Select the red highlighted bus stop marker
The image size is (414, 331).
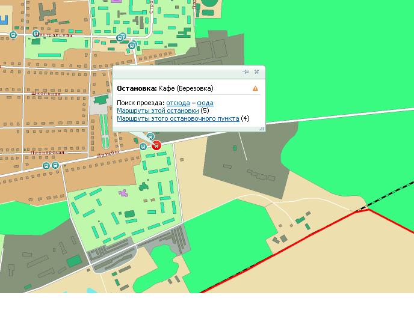(156, 145)
